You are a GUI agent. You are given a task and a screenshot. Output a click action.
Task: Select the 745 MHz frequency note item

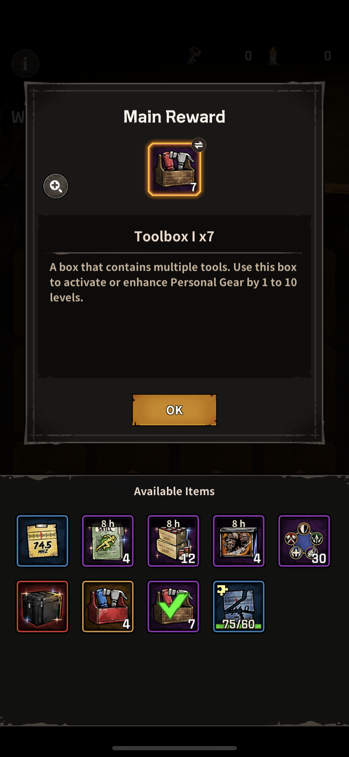[x=42, y=541]
